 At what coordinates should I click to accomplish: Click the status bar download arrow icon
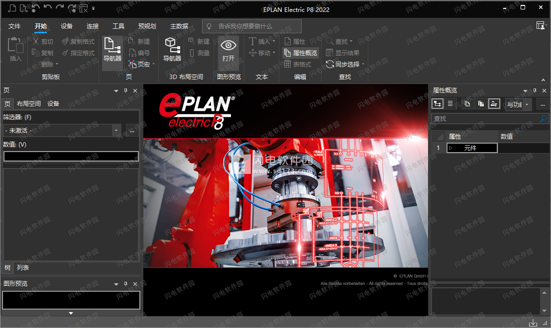[x=533, y=323]
